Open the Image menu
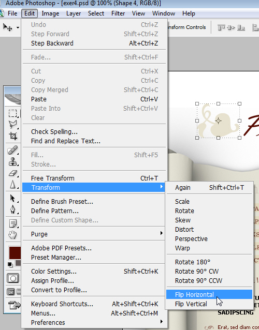The width and height of the screenshot is (259, 330). tap(50, 13)
